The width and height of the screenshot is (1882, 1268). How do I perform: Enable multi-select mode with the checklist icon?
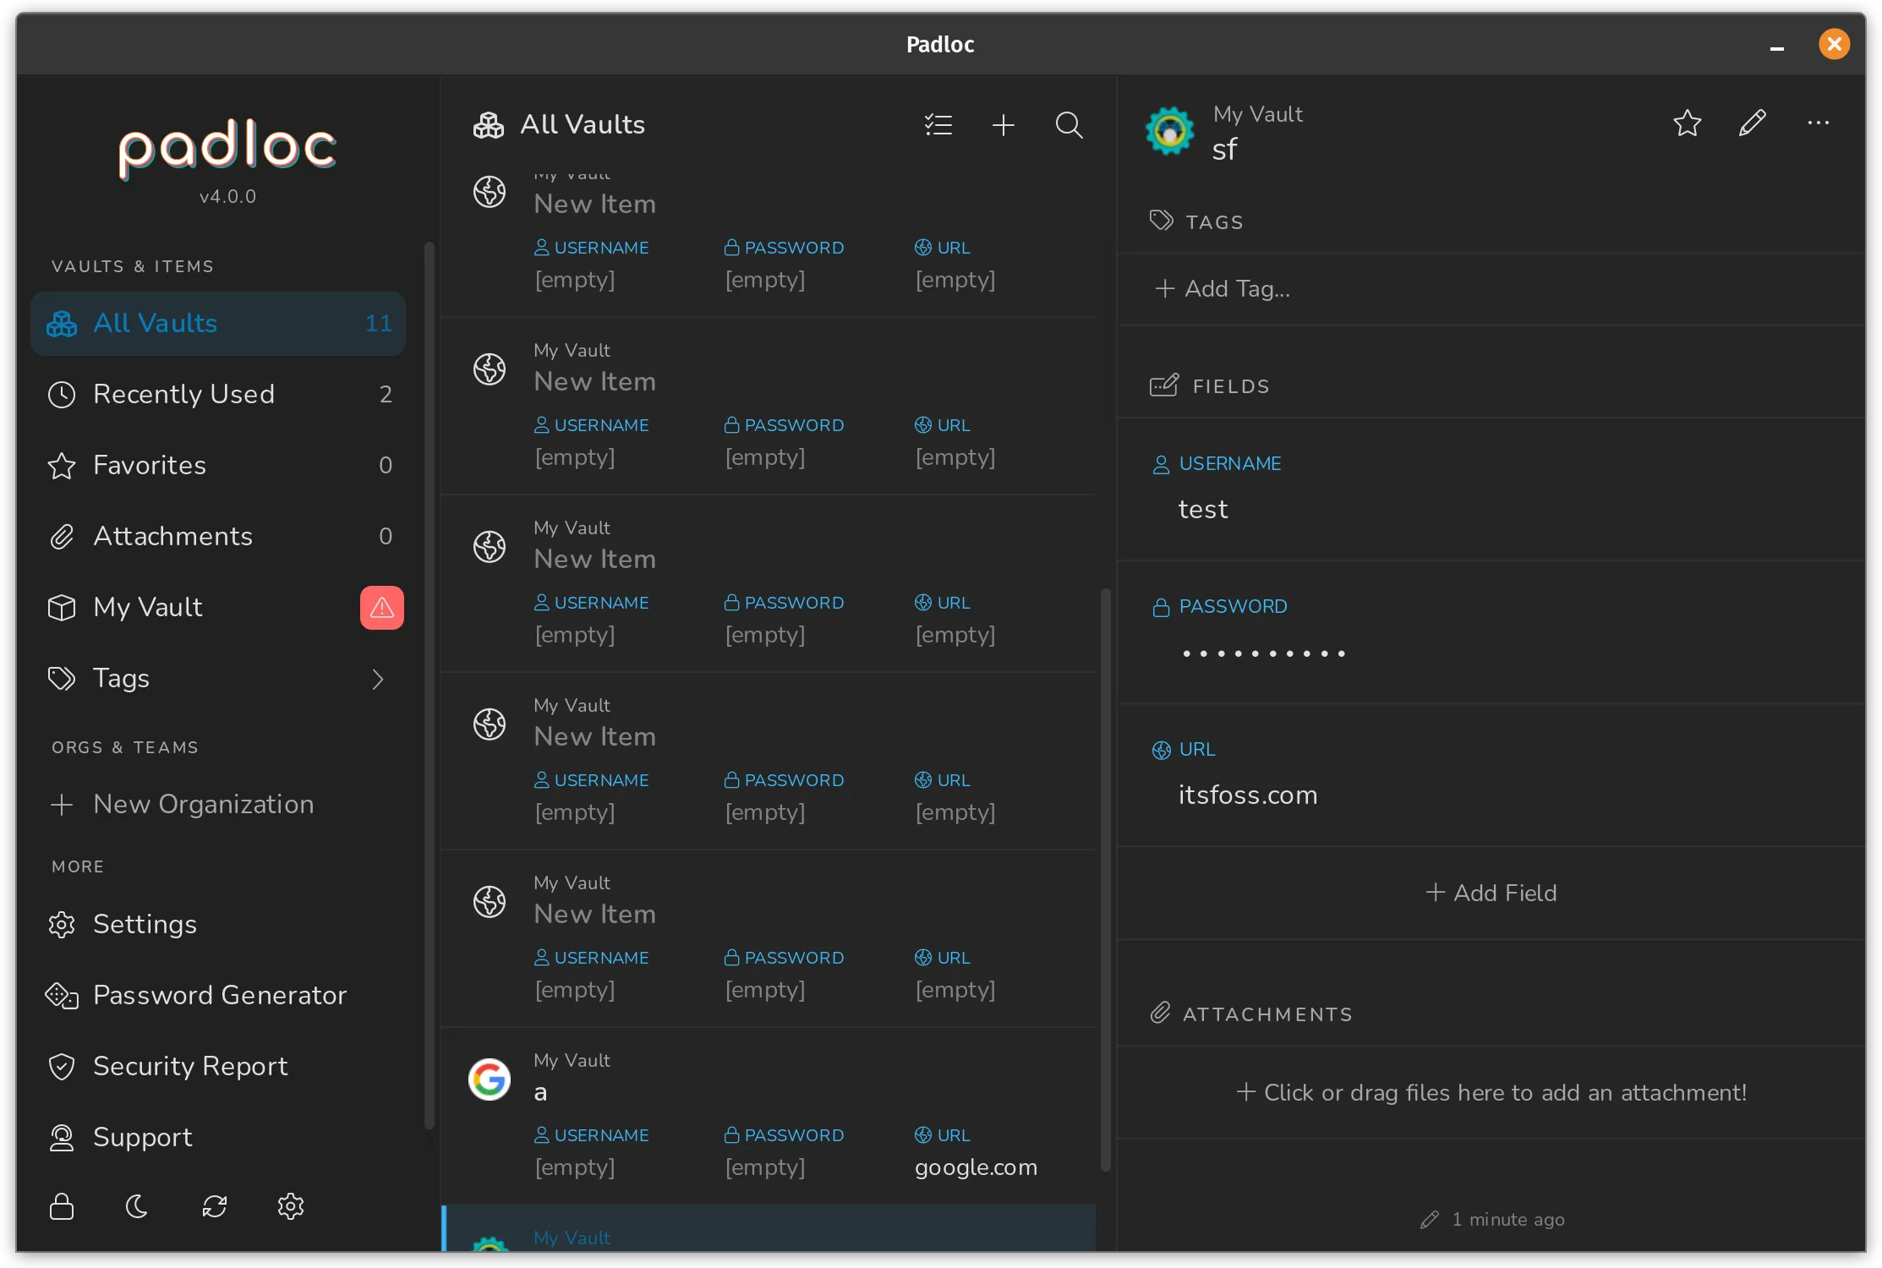(938, 124)
